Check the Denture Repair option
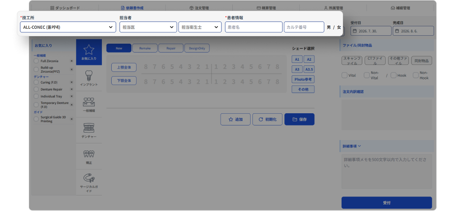 [x=36, y=89]
